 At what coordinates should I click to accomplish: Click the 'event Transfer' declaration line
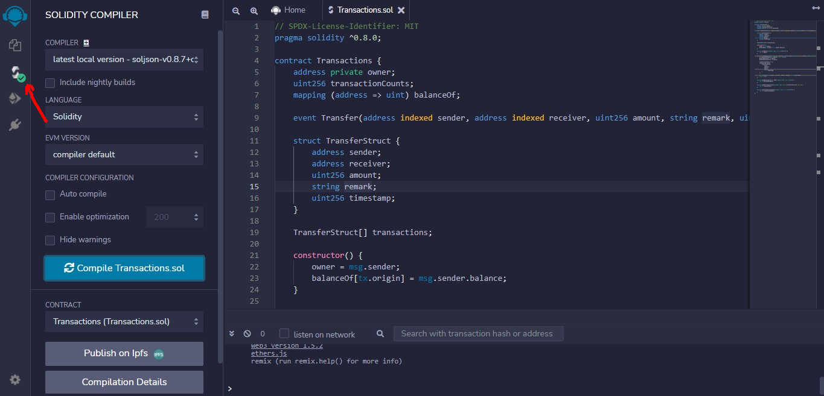(520, 118)
